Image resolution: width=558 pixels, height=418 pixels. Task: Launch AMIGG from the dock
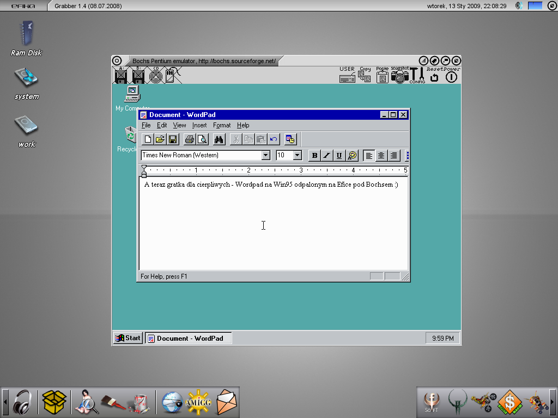point(198,402)
